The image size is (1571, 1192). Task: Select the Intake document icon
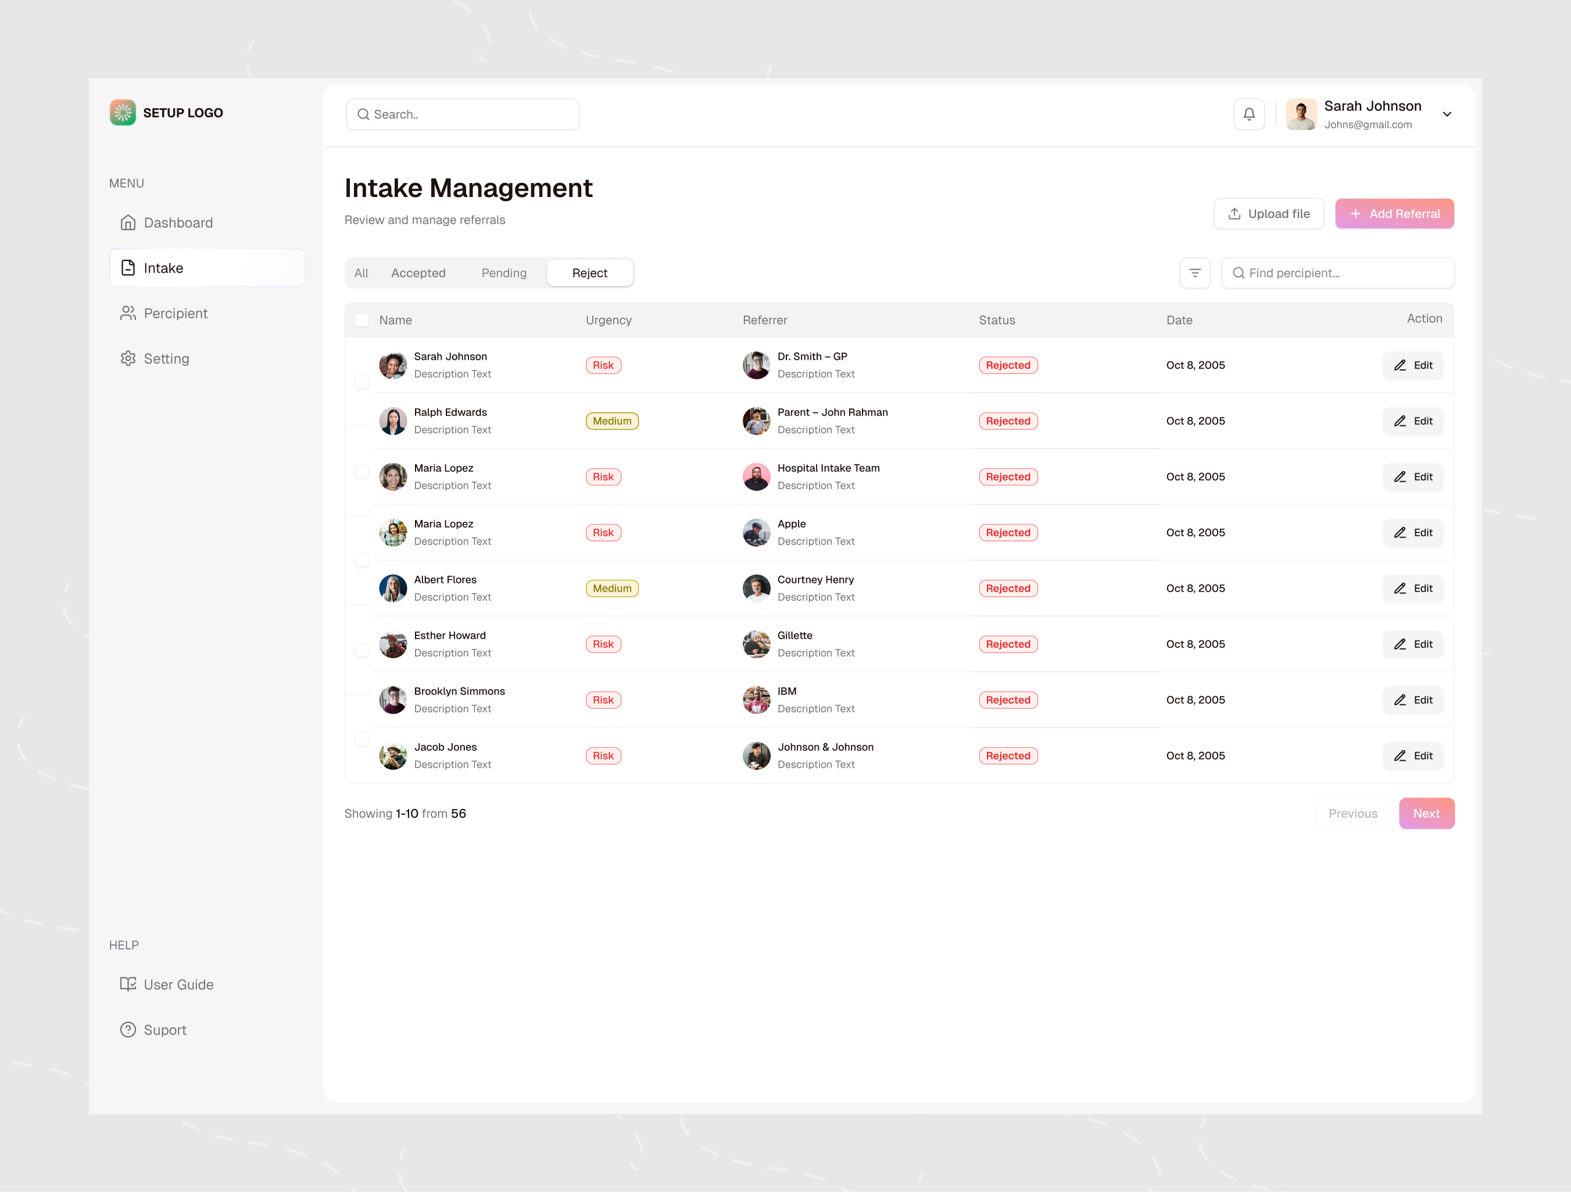click(x=128, y=268)
